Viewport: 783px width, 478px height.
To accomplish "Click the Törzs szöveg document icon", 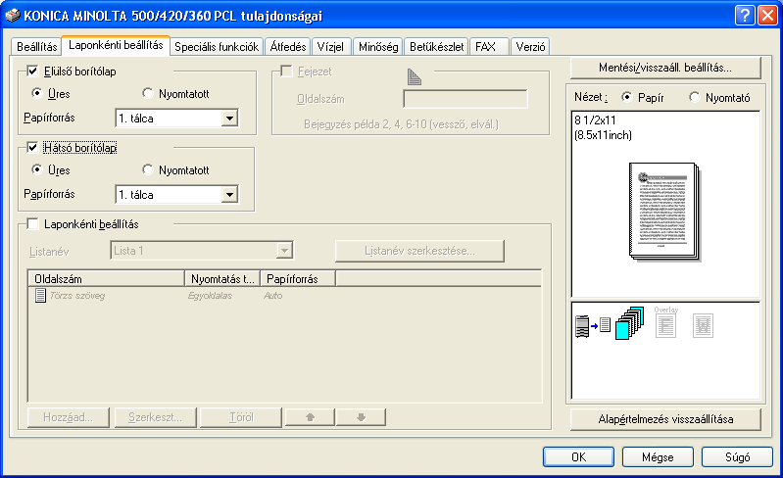I will pyautogui.click(x=40, y=296).
